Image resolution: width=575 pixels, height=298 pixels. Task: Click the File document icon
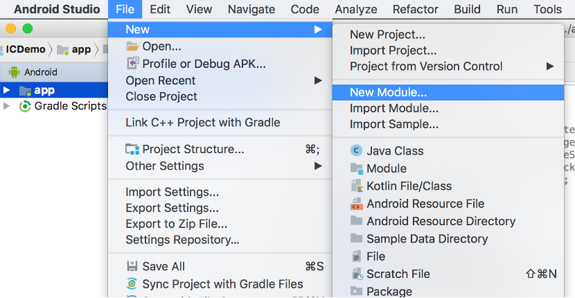pos(357,256)
